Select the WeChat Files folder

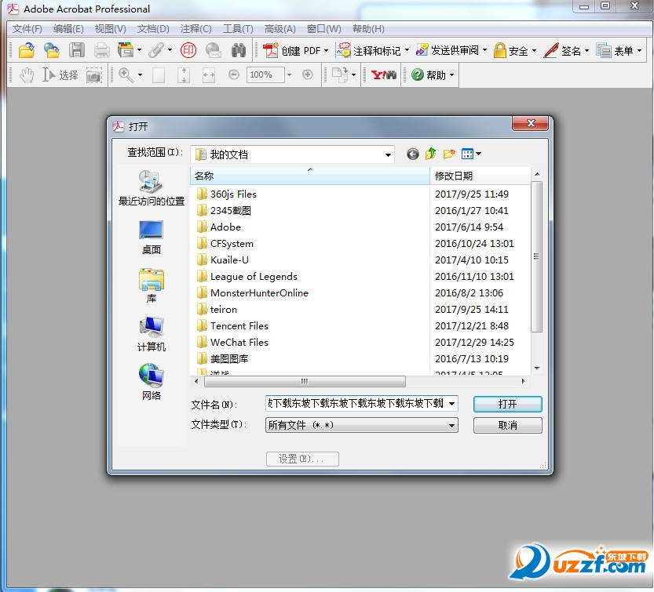point(232,343)
